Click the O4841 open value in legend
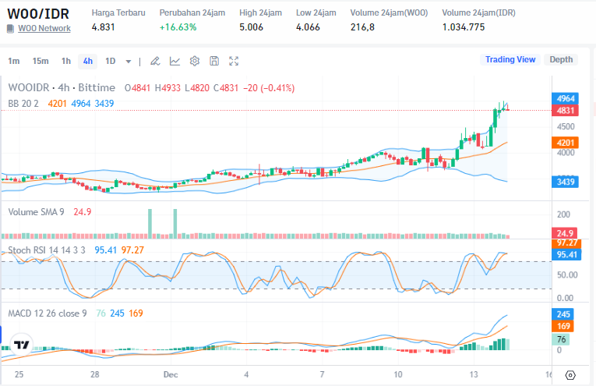The width and height of the screenshot is (596, 386). [x=138, y=88]
